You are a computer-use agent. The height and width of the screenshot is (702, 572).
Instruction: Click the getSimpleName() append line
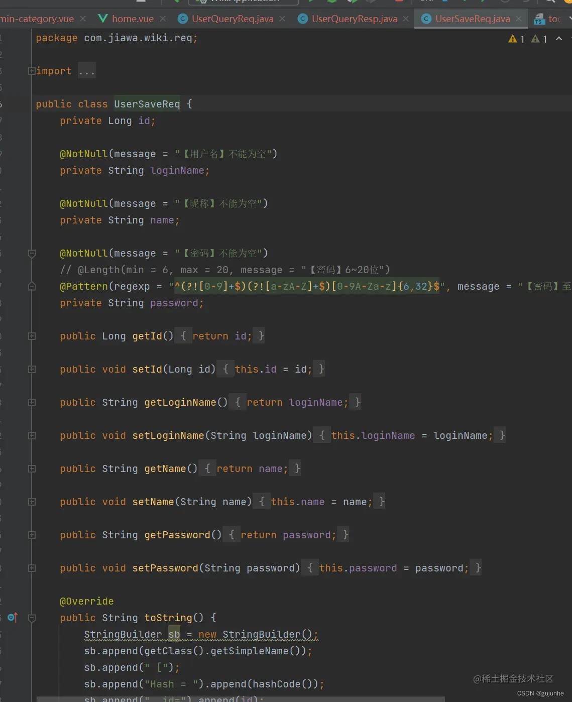point(198,651)
